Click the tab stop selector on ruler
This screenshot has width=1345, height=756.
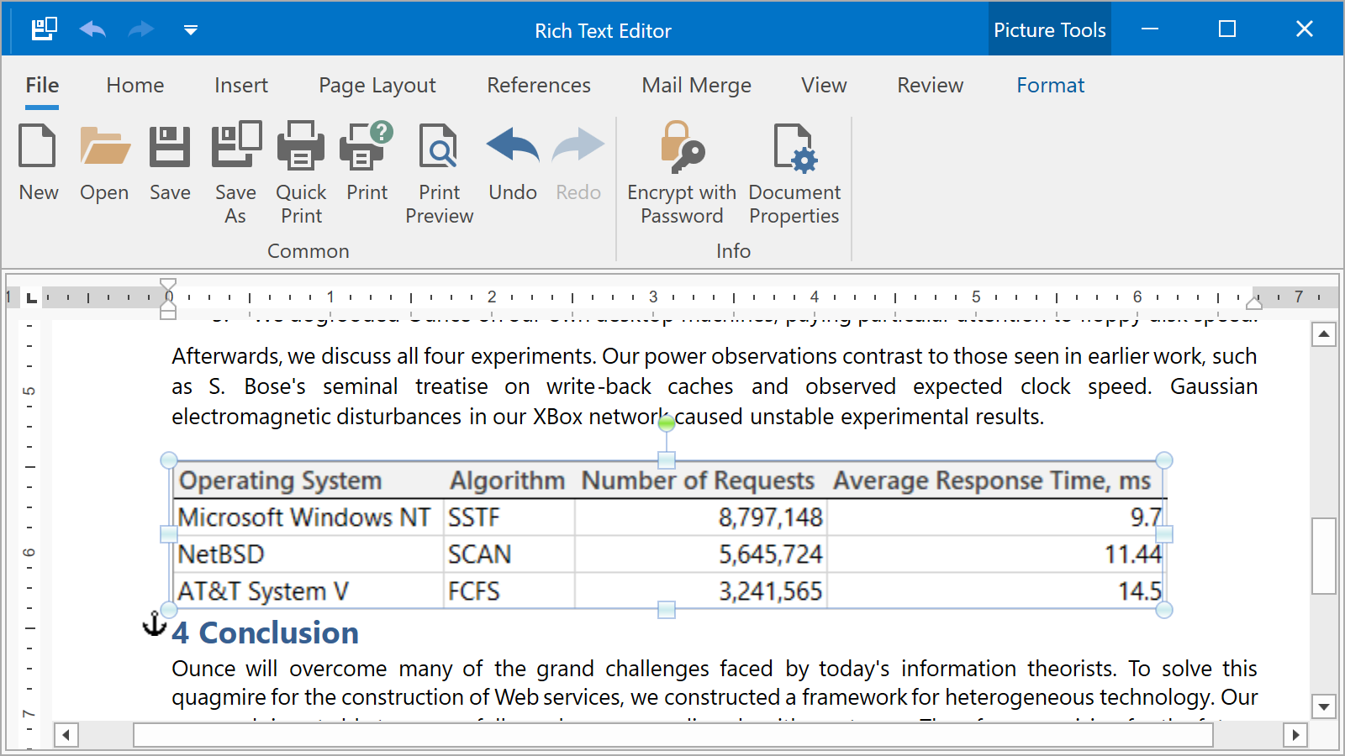(x=31, y=297)
